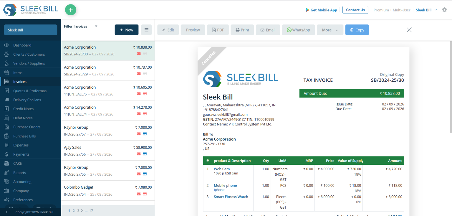452x216 pixels.
Task: Click the WhatsApp share button
Action: [x=298, y=30]
